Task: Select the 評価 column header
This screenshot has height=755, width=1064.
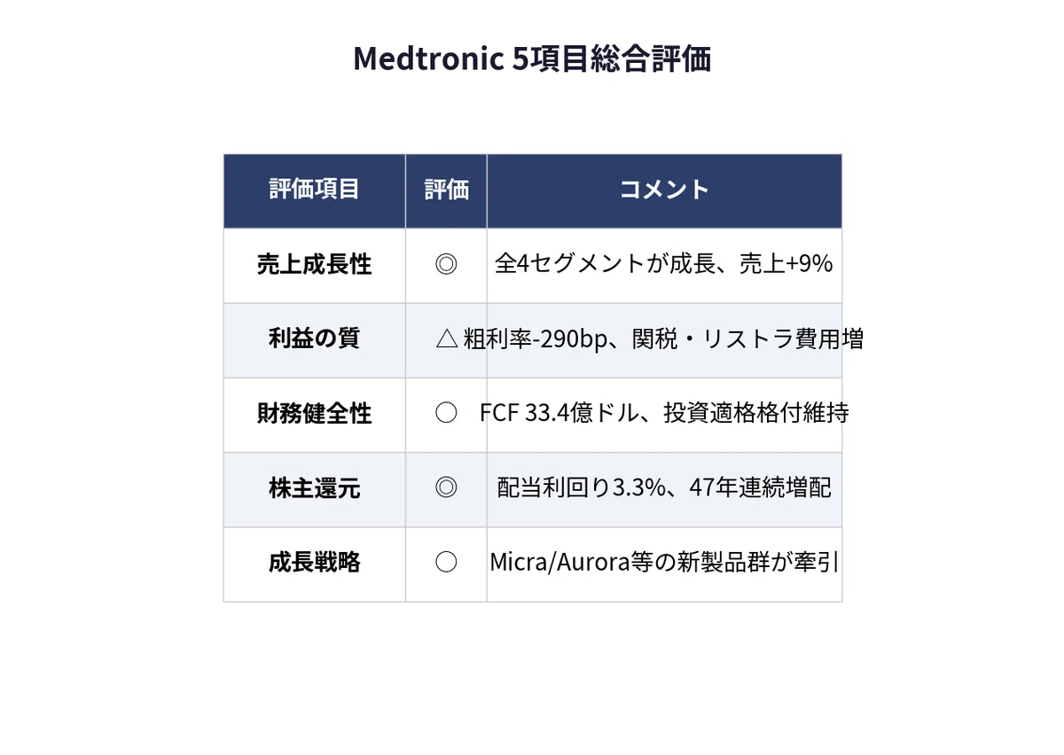Action: tap(446, 190)
